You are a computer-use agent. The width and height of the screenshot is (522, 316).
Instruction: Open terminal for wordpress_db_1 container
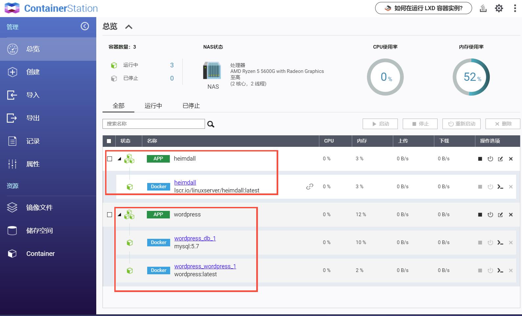(500, 243)
